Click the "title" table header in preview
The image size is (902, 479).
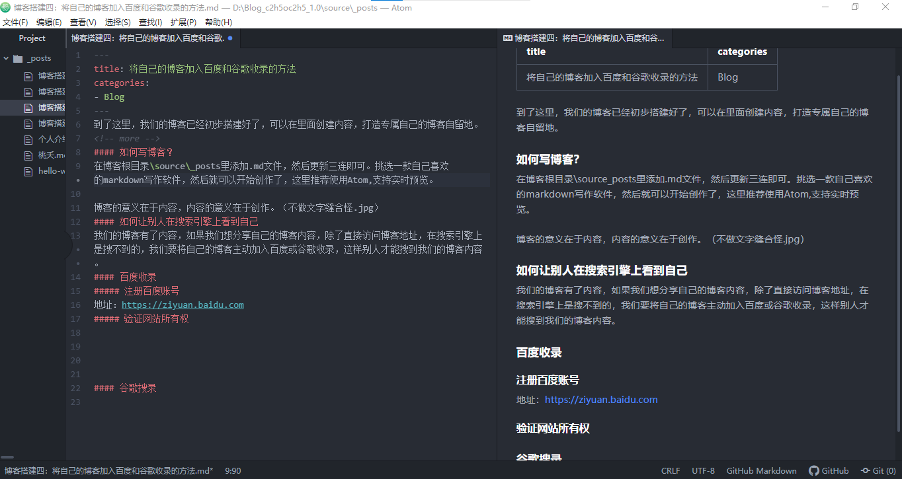[x=536, y=52]
